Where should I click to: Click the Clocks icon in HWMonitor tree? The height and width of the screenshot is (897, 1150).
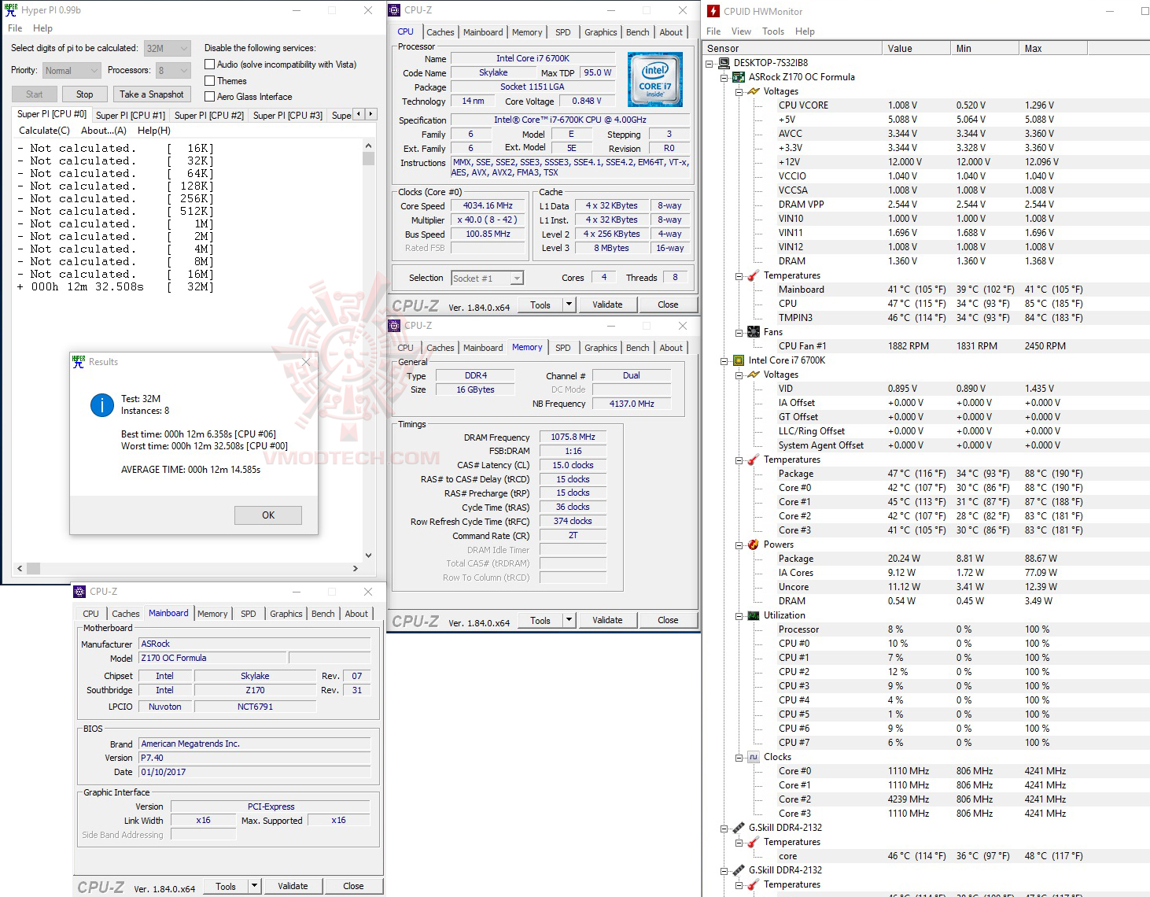point(754,757)
